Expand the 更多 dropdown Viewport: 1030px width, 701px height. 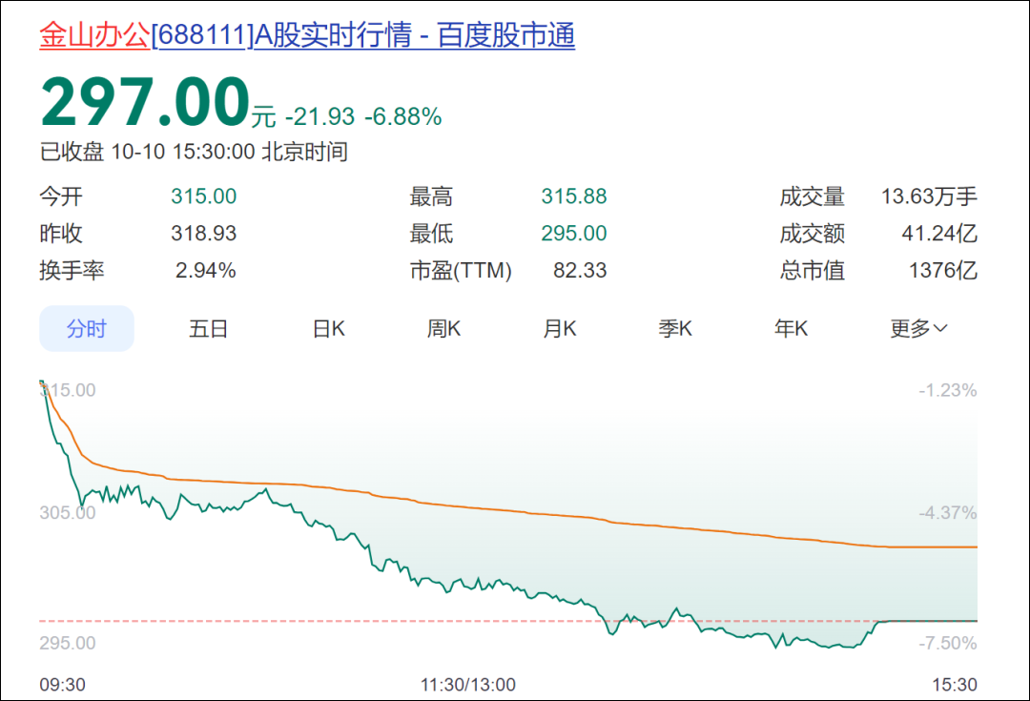click(919, 328)
